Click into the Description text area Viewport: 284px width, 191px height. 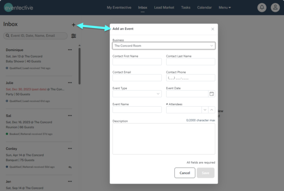tap(164, 139)
